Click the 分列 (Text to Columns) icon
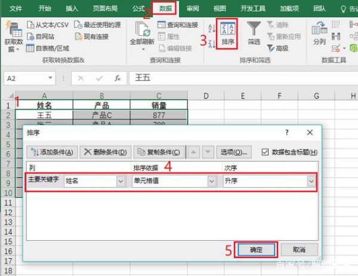 (319, 33)
